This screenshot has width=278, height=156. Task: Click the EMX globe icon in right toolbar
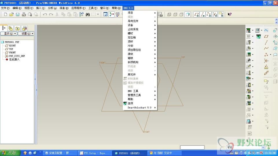tap(259, 36)
